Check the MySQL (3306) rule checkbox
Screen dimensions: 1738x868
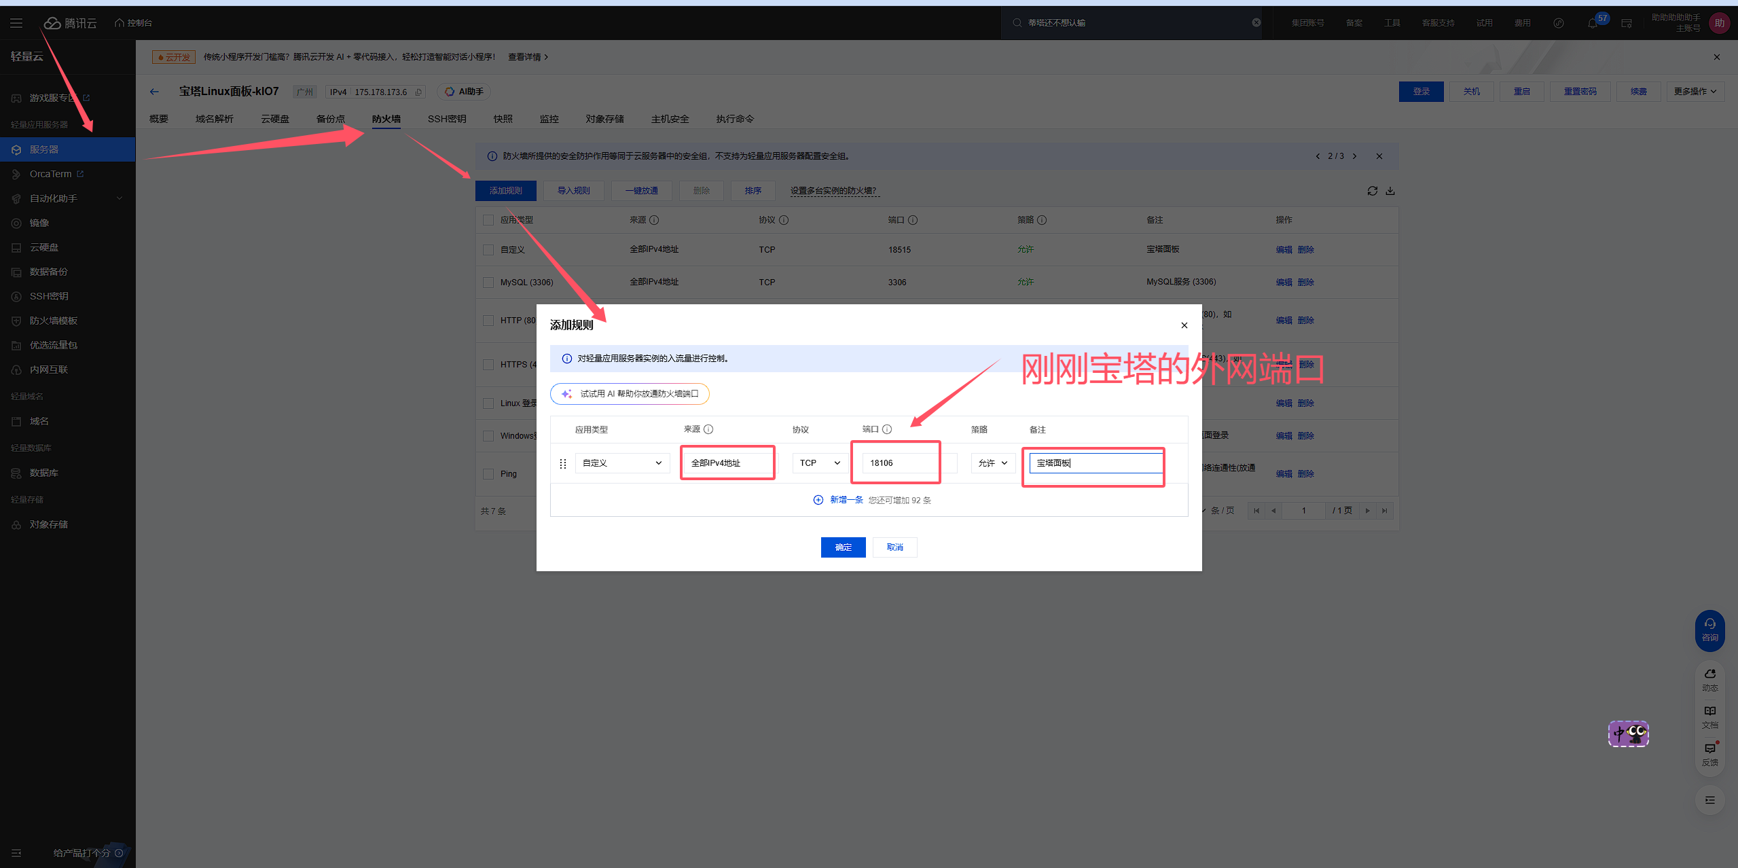point(488,283)
